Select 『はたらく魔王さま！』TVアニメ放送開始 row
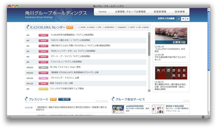 click(86, 40)
